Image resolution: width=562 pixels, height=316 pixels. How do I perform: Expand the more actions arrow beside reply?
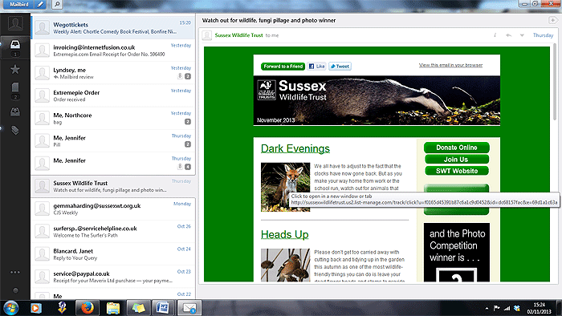[522, 35]
